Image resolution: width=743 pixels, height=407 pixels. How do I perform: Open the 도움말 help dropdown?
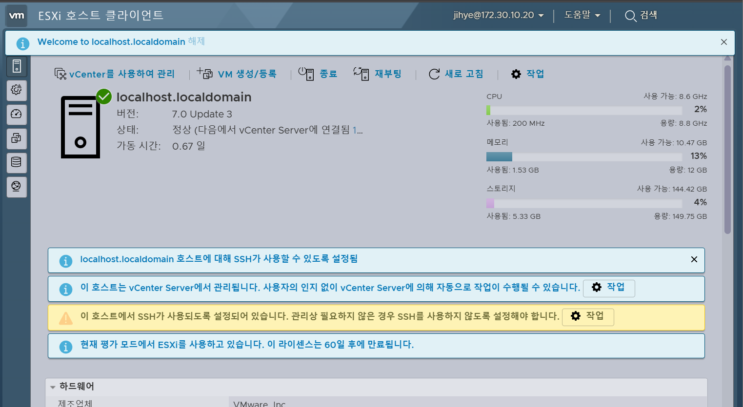coord(582,15)
